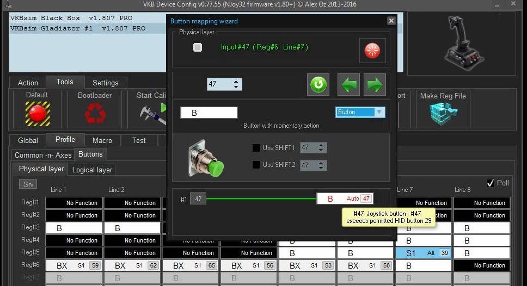This screenshot has height=286, width=527.
Task: Open the Test tab
Action: point(139,140)
